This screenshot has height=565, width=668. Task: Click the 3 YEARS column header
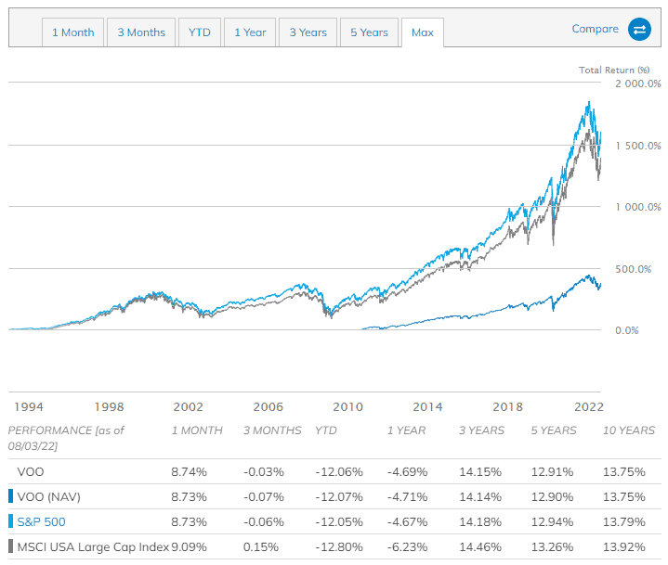(481, 430)
